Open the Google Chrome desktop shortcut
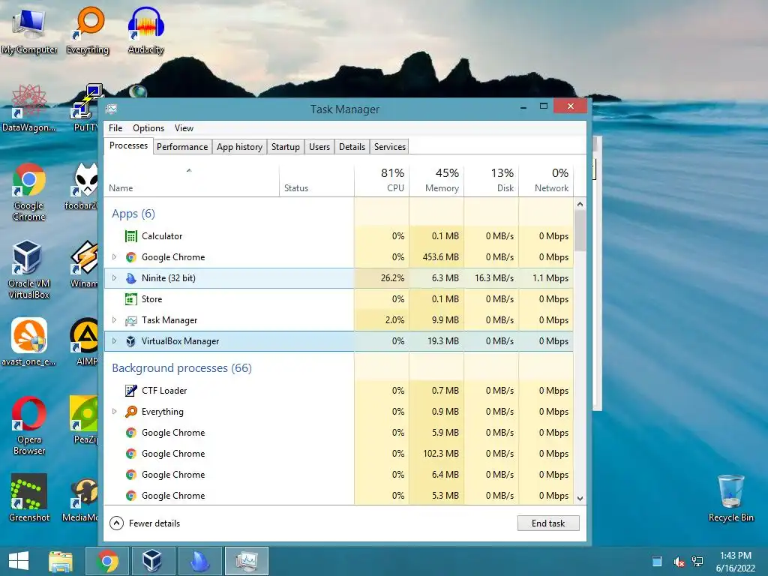Viewport: 768px width, 576px height. [29, 192]
